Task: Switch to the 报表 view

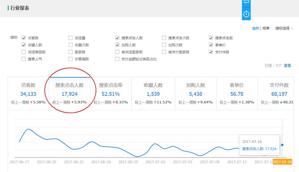Action: coord(266,28)
